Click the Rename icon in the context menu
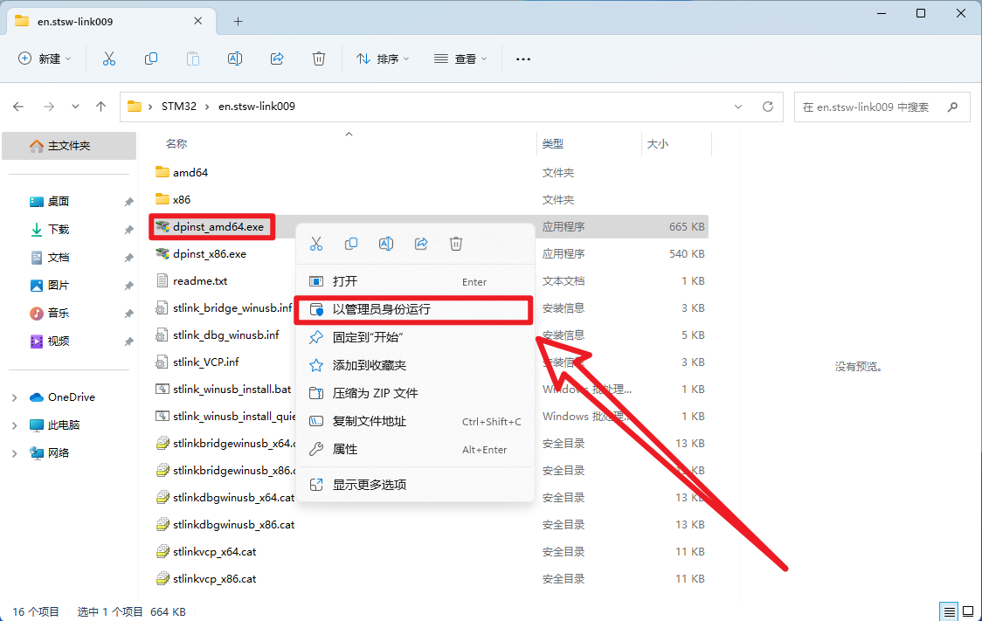 pyautogui.click(x=386, y=244)
